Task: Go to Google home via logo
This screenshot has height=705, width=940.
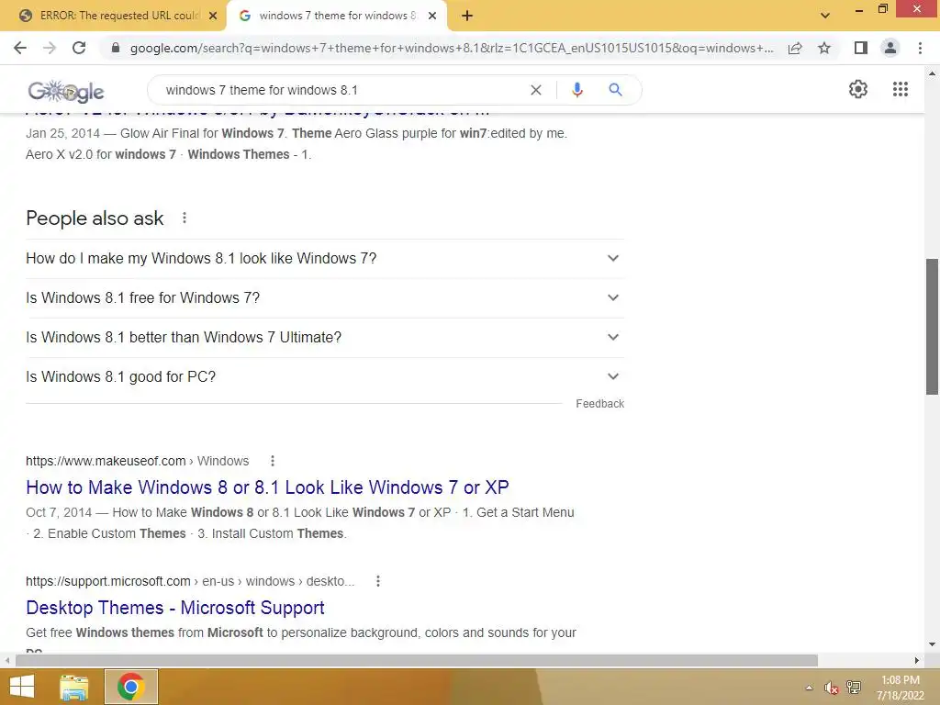Action: tap(66, 91)
